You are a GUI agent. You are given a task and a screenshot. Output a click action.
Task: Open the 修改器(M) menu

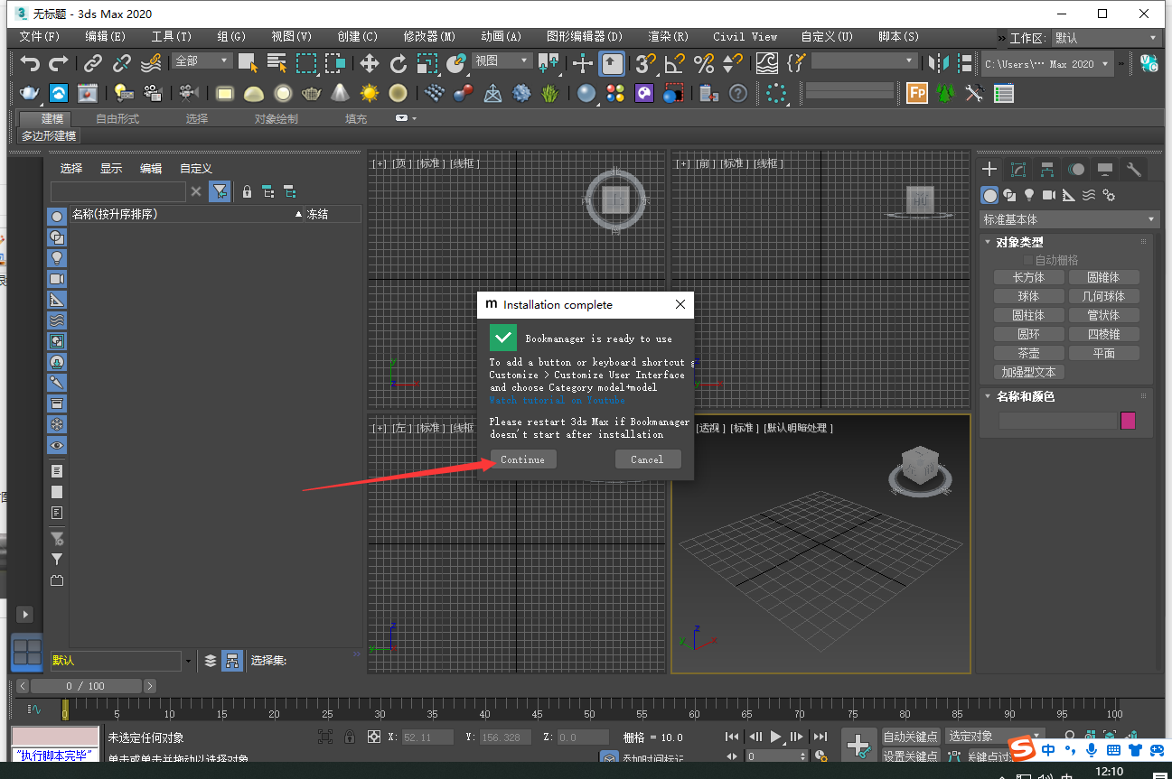(429, 37)
